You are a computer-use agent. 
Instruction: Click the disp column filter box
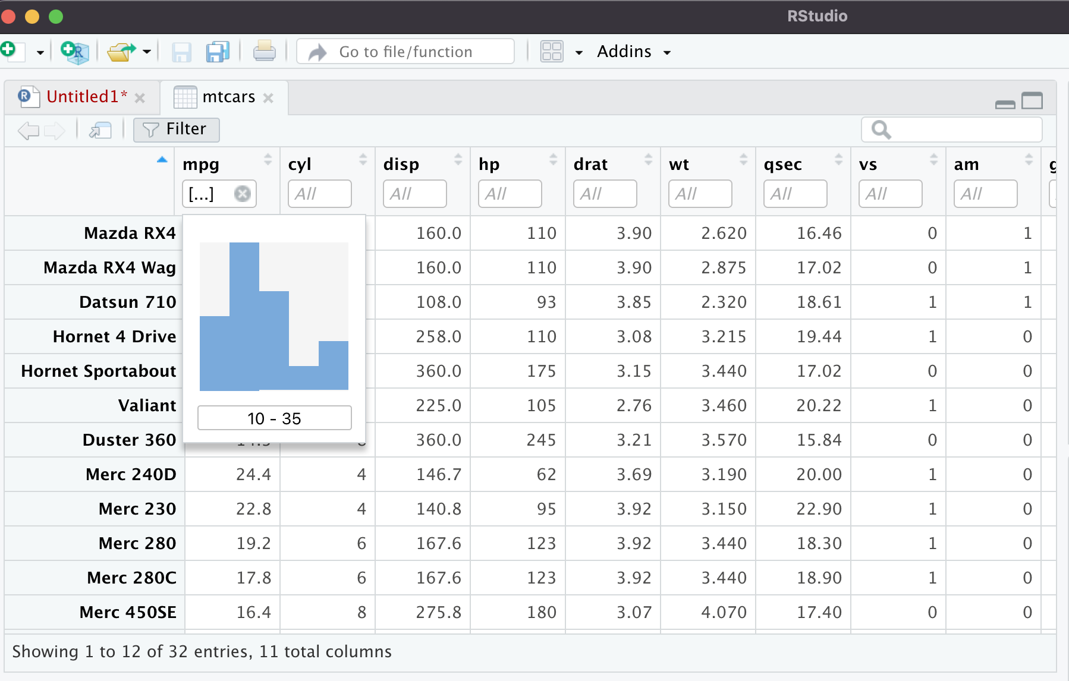point(415,194)
